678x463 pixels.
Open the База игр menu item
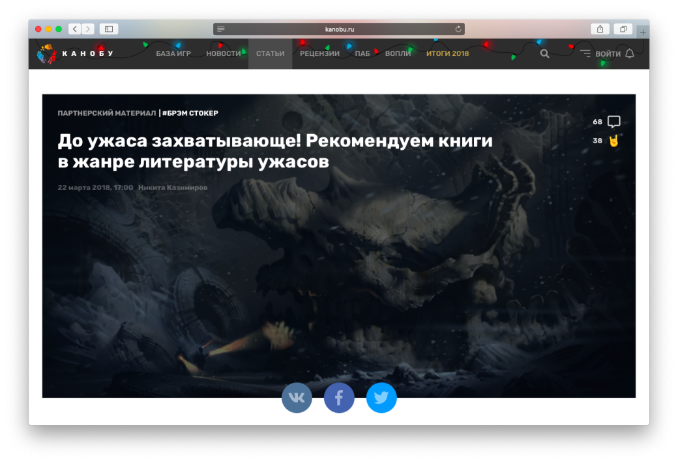click(x=173, y=53)
